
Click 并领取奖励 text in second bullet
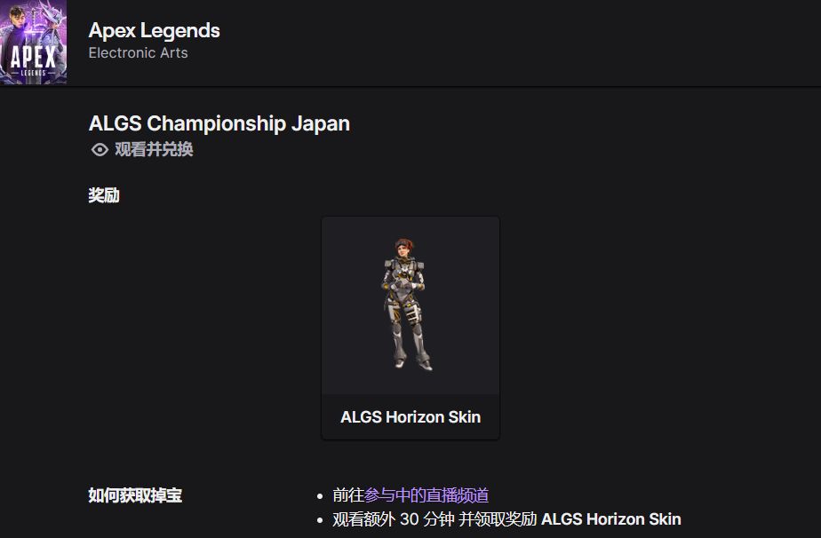pyautogui.click(x=498, y=519)
